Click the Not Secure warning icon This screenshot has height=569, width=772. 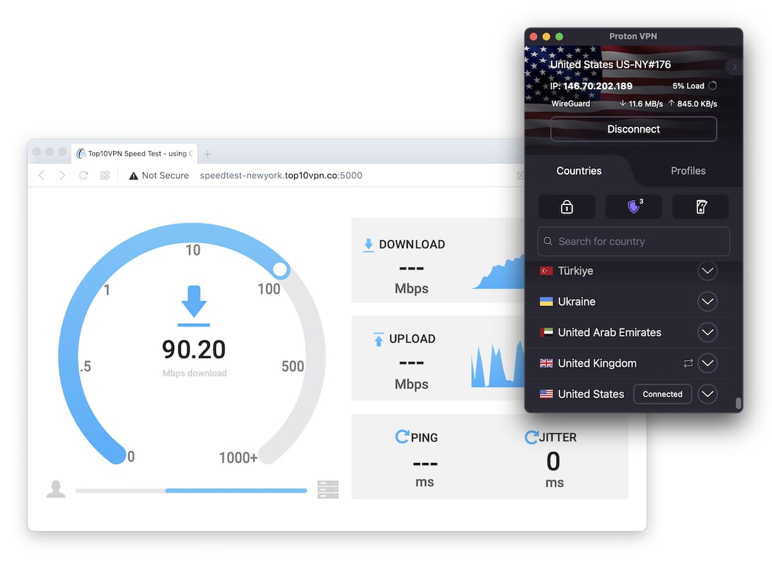click(133, 175)
